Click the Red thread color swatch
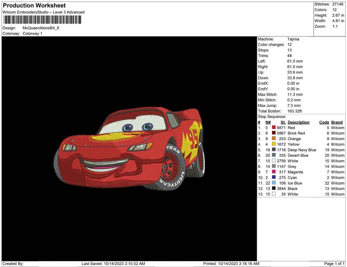Screen dimensions: 347x267 point(274,128)
